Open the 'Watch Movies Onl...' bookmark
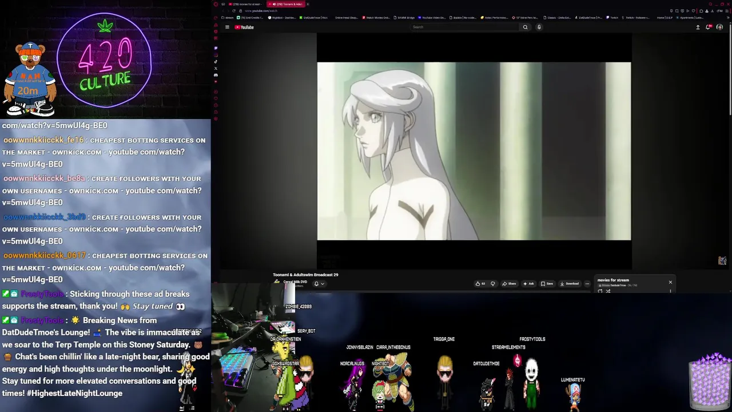Viewport: 732px width, 412px height. (376, 18)
